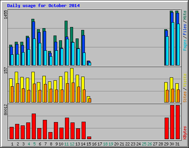Viewport: 189px width, 148px height.
Task: Click day 31 label on the x-axis
Action: (x=177, y=144)
